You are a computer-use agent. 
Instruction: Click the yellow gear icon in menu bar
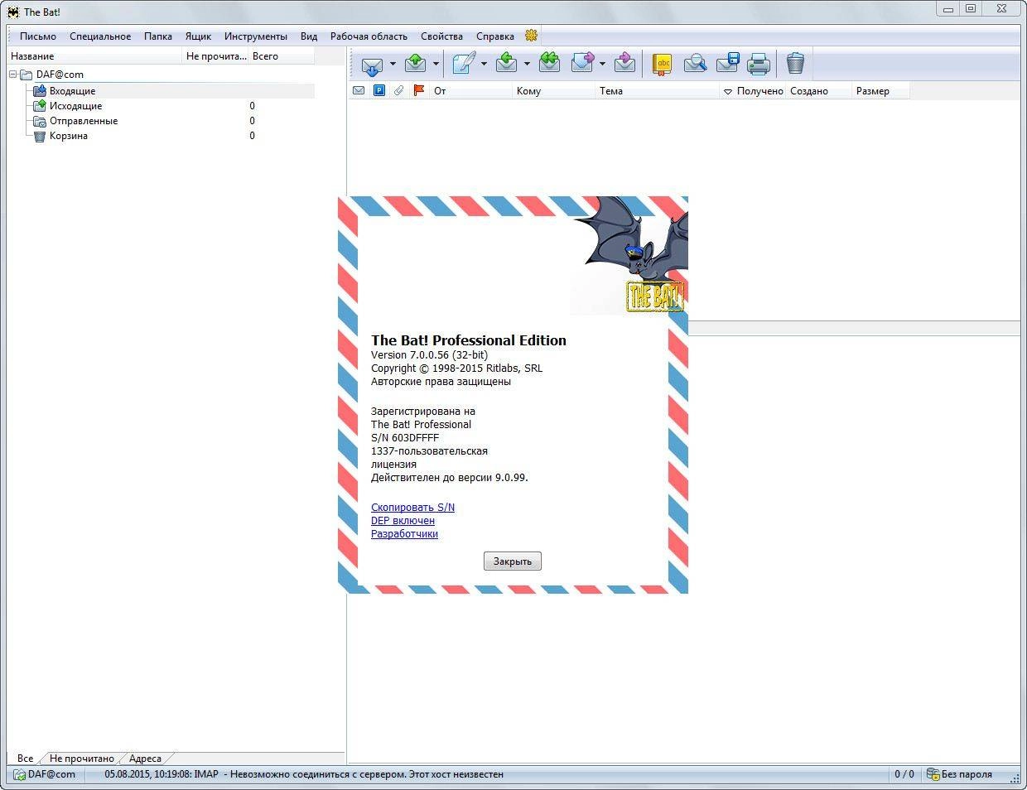(532, 36)
